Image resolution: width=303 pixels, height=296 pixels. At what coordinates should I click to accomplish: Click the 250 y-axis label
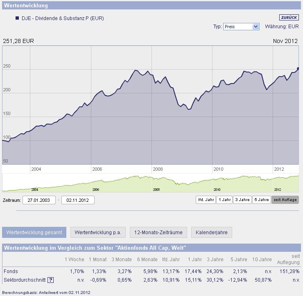click(7, 66)
